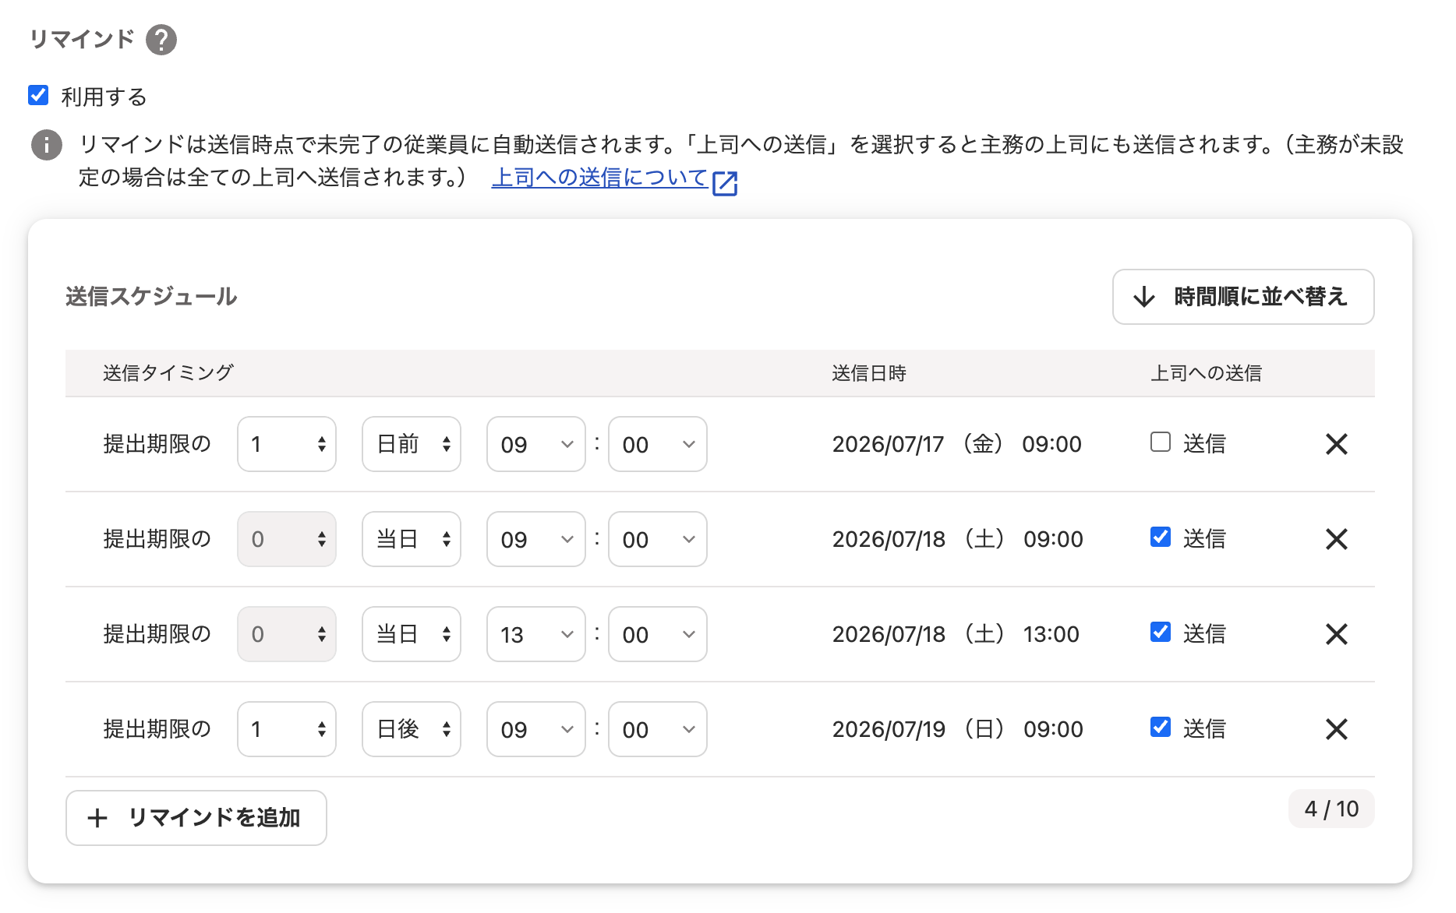Click the info icon beside the reminder description
The height and width of the screenshot is (913, 1456).
coord(47,145)
